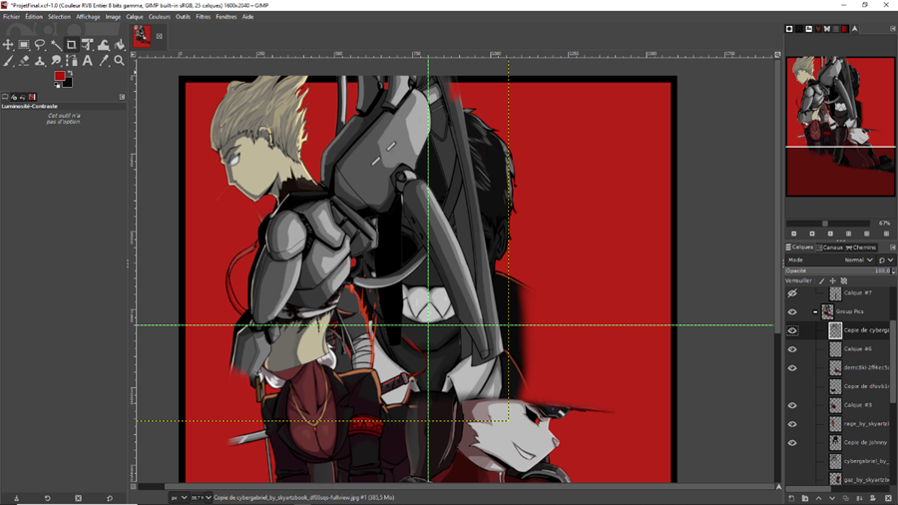898x505 pixels.
Task: Activate the Zoom magnifier tool
Action: point(119,61)
